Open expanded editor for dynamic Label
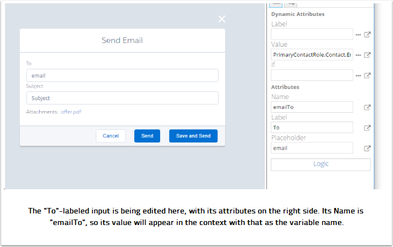Screen dimensions: 393x247 [368, 35]
